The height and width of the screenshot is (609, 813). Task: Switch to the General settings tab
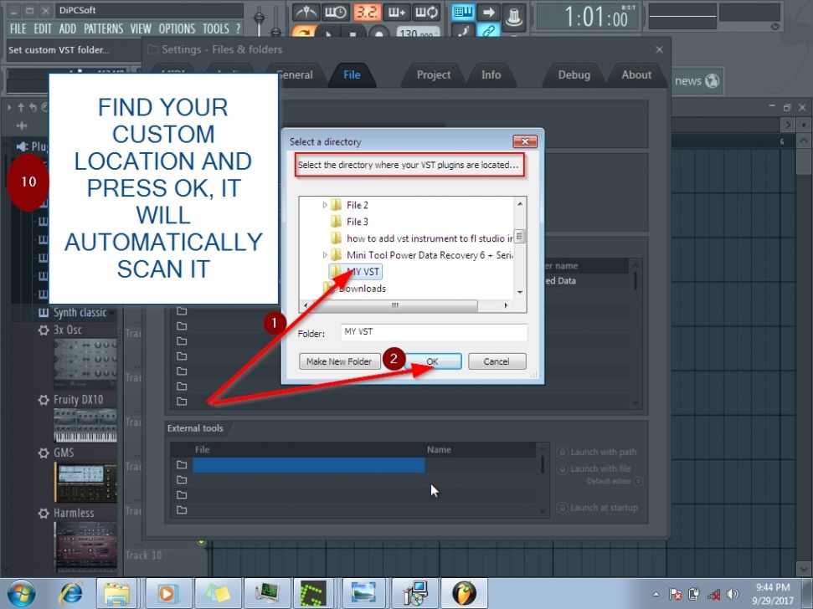coord(294,75)
